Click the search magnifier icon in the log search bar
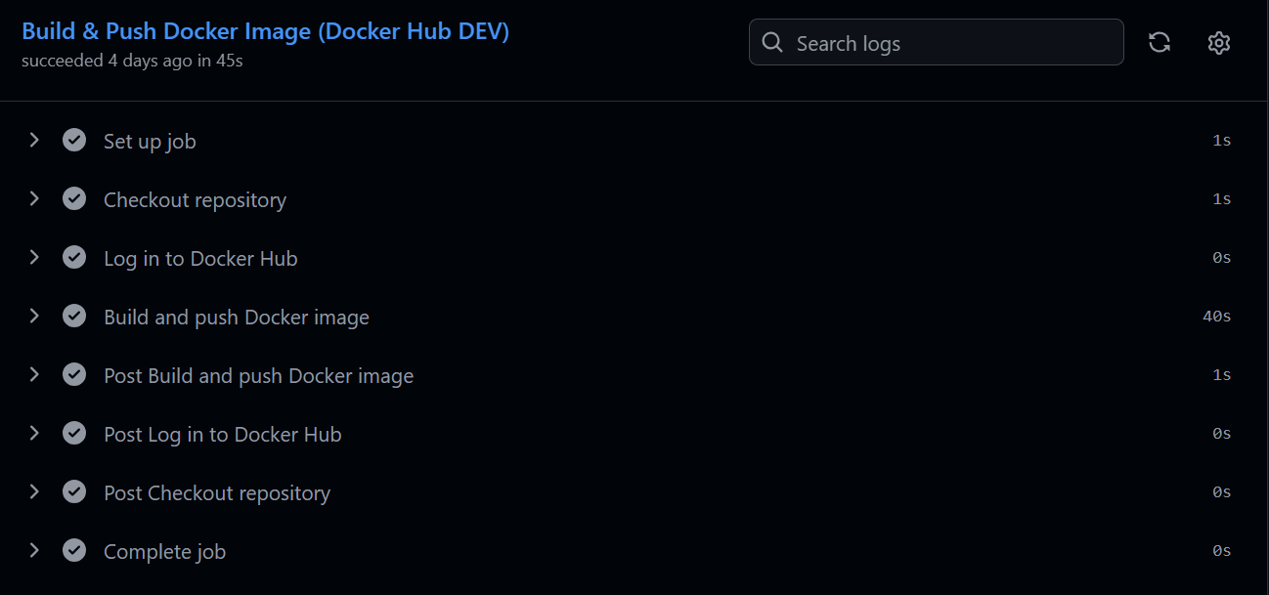The image size is (1269, 595). 772,42
